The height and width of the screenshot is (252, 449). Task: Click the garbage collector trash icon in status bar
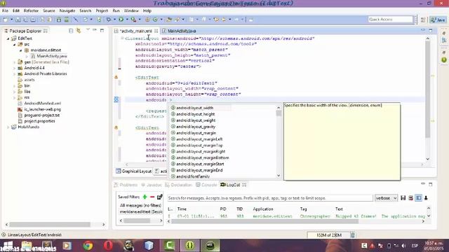pos(353,235)
